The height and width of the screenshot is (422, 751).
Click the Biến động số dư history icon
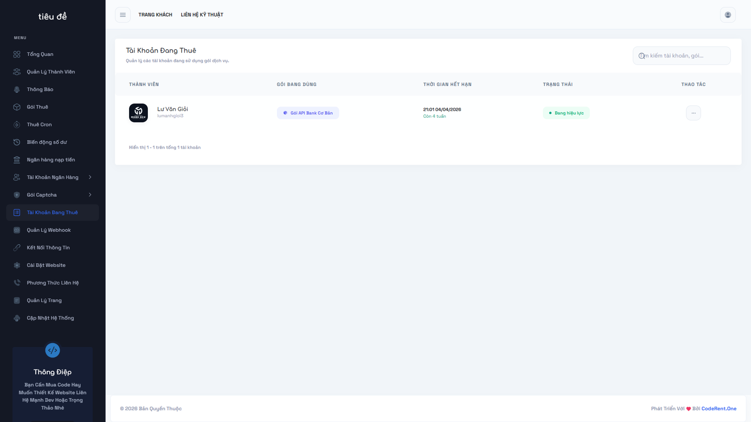click(17, 142)
